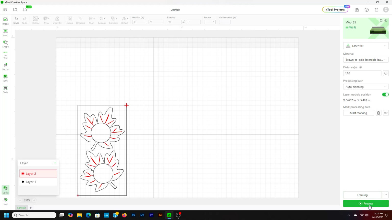Image resolution: width=392 pixels, height=220 pixels.
Task: Switch to the Canvas1 tab
Action: [21, 208]
